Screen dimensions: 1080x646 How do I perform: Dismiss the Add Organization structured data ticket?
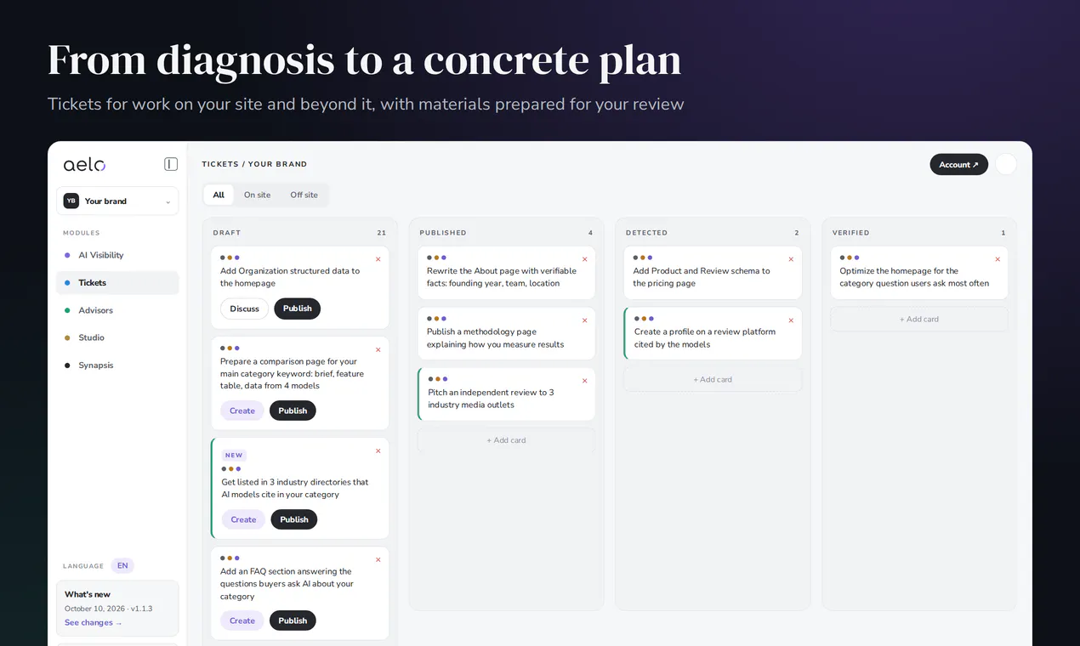coord(378,259)
